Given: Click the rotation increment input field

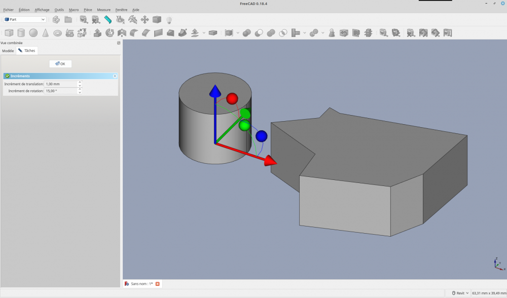Looking at the screenshot, I should (61, 91).
